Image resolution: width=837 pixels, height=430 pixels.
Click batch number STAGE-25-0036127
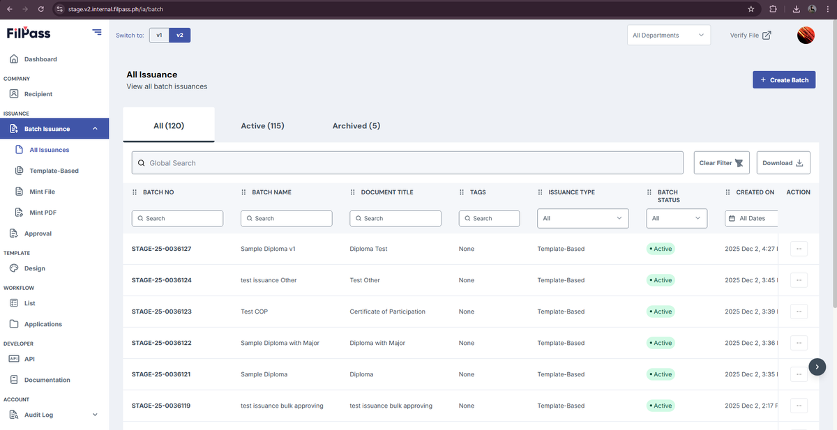point(161,249)
